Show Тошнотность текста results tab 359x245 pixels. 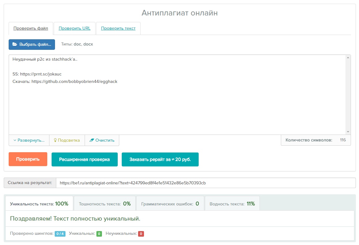(105, 204)
